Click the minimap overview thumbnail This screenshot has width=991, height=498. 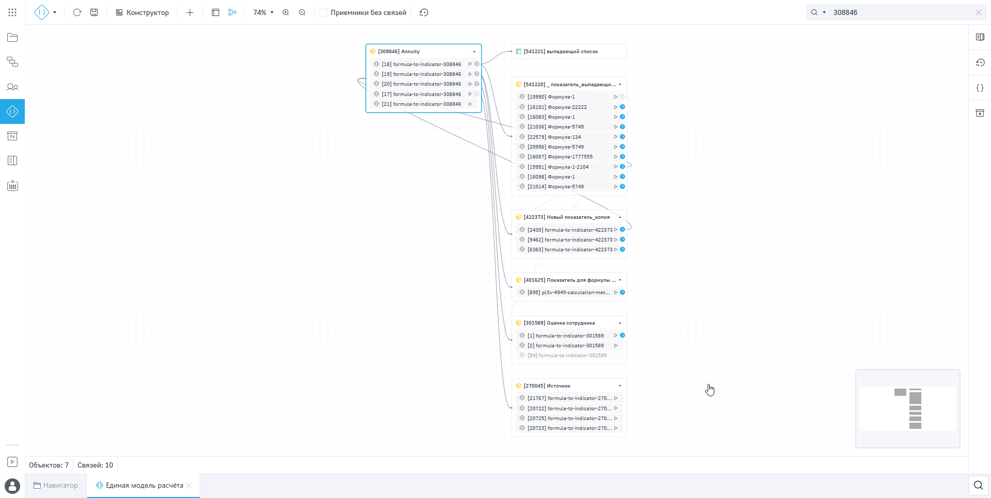click(x=907, y=408)
